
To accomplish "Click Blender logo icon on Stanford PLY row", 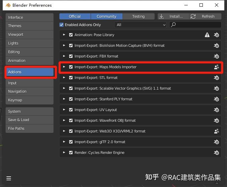I will tap(217, 99).
